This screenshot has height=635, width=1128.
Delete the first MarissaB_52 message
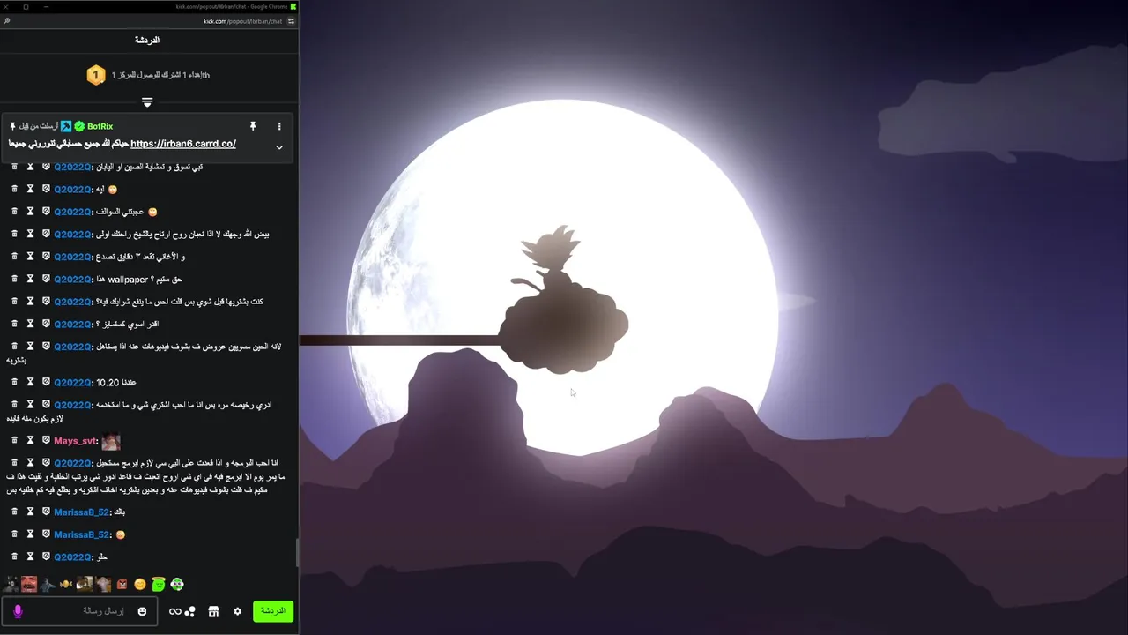tap(14, 512)
